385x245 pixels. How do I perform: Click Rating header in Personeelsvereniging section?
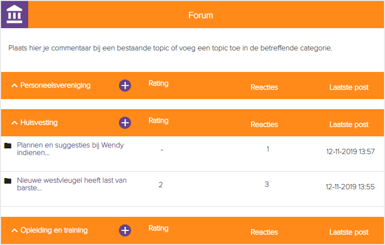[x=158, y=84]
